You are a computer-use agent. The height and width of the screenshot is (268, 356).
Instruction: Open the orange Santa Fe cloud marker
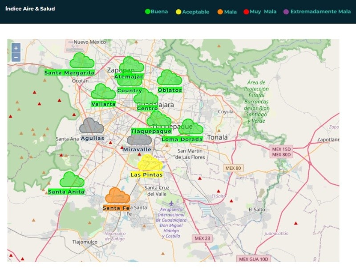point(117,196)
